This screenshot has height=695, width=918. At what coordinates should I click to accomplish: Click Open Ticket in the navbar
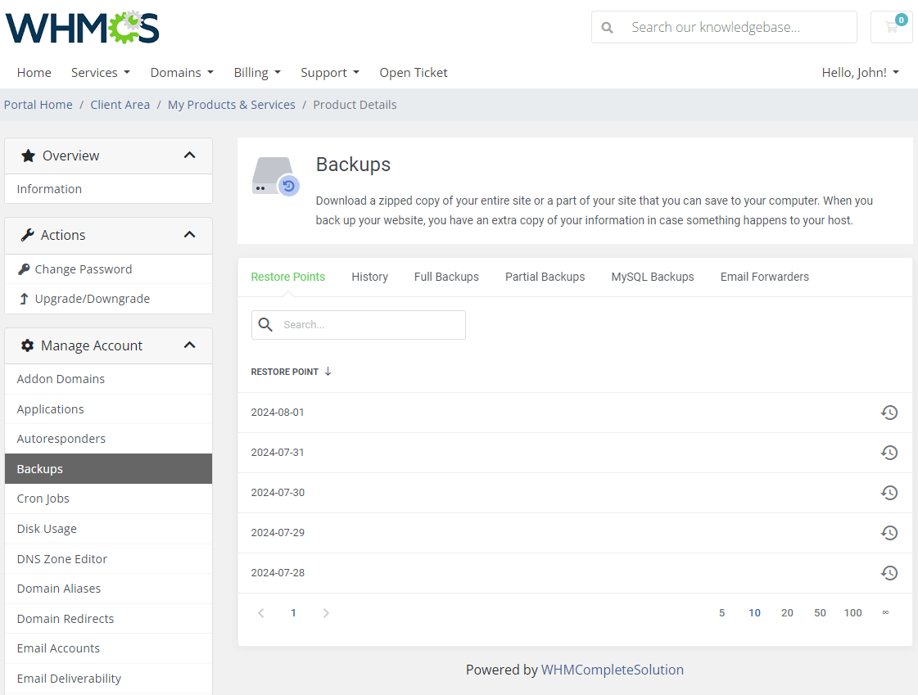pos(414,73)
